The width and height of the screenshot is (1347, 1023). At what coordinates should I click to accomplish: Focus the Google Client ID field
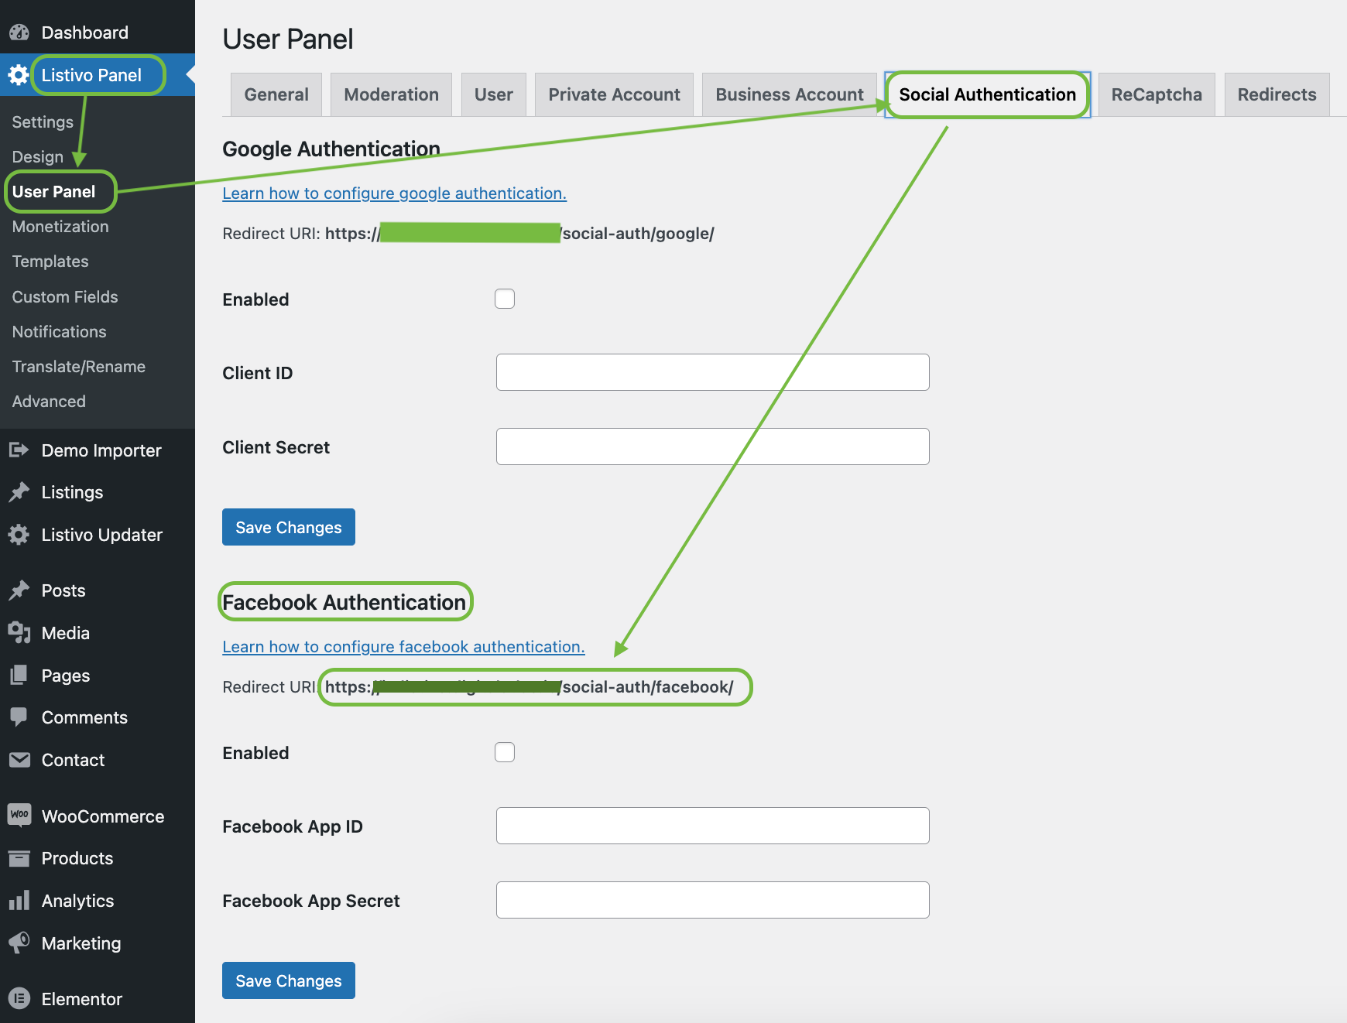[x=713, y=372]
